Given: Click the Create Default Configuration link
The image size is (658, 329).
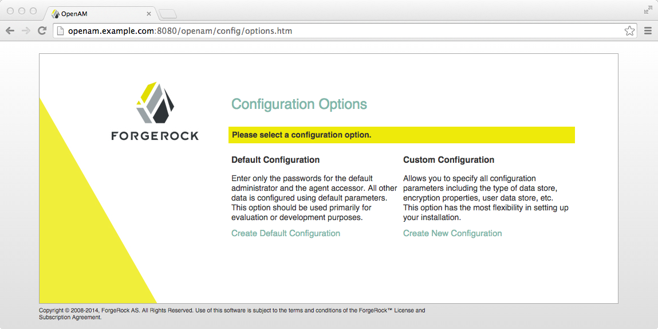Looking at the screenshot, I should click(x=286, y=233).
